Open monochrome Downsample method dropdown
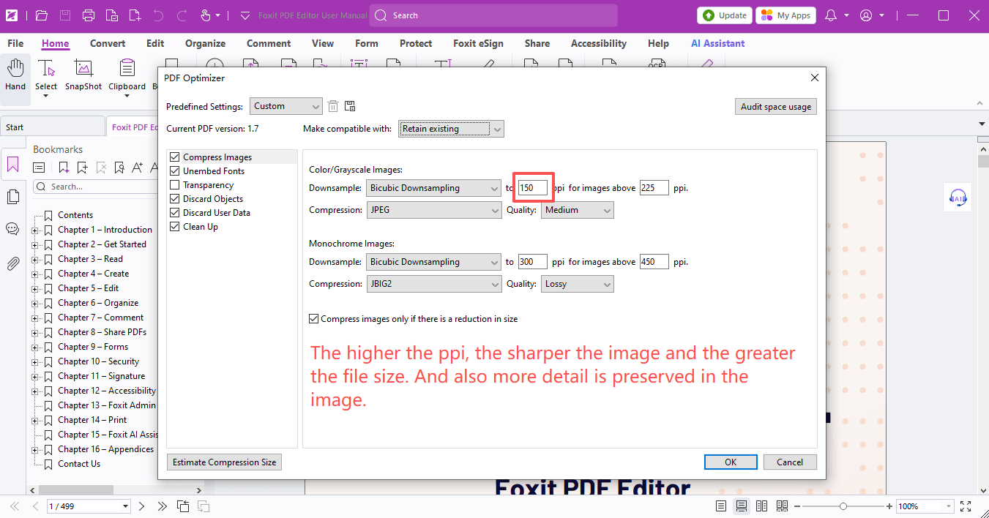989x518 pixels. [434, 262]
